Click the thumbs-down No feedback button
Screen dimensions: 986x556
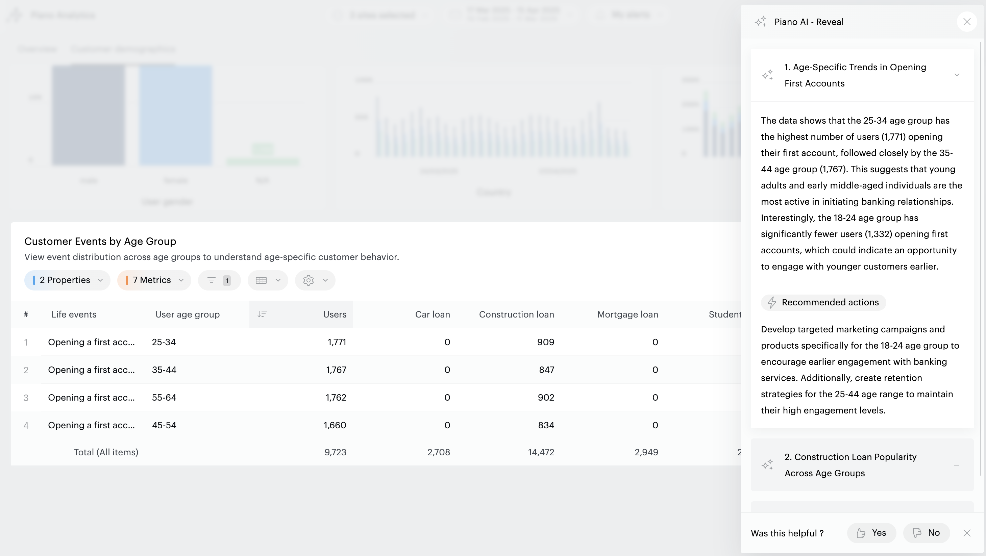pyautogui.click(x=926, y=533)
